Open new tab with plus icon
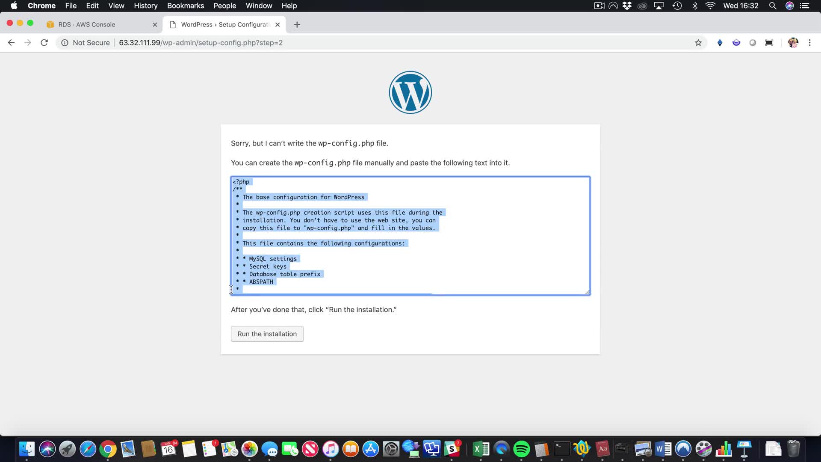 297,25
